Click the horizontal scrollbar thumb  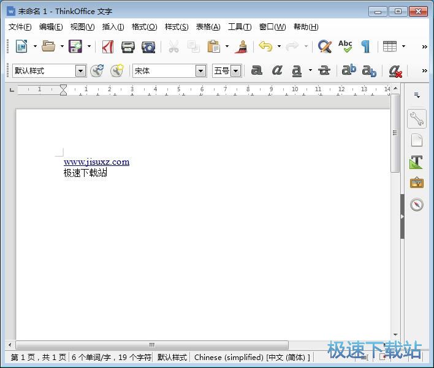(x=151, y=345)
